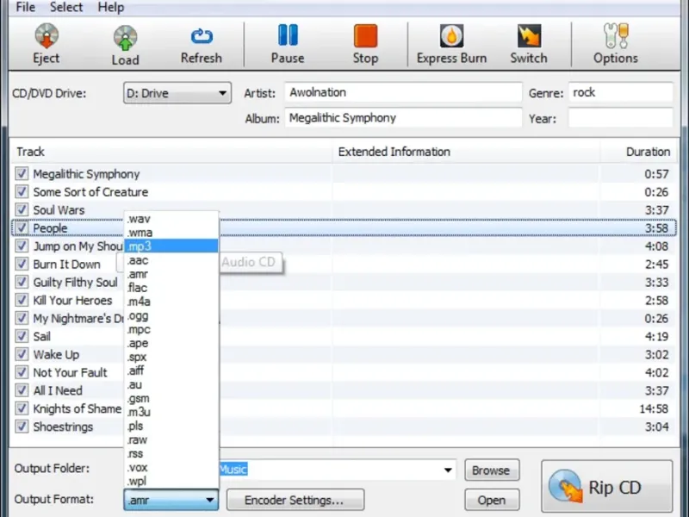Click the Eject disc icon

(x=47, y=36)
